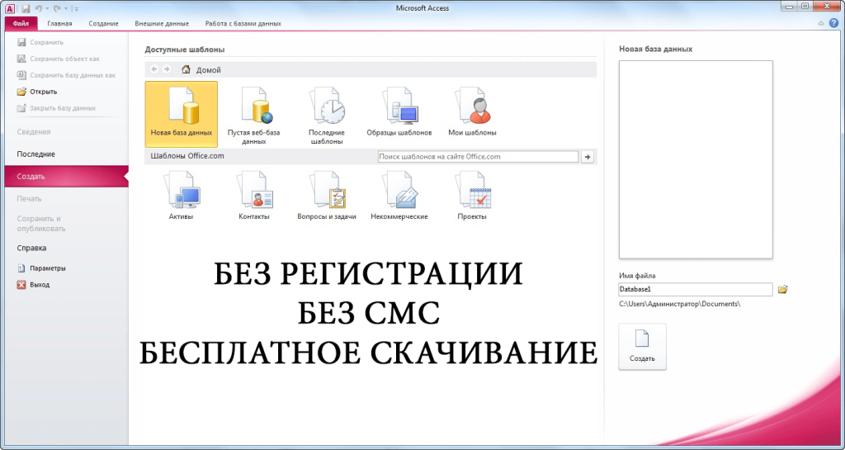Open Некоммерческие templates category

point(399,195)
